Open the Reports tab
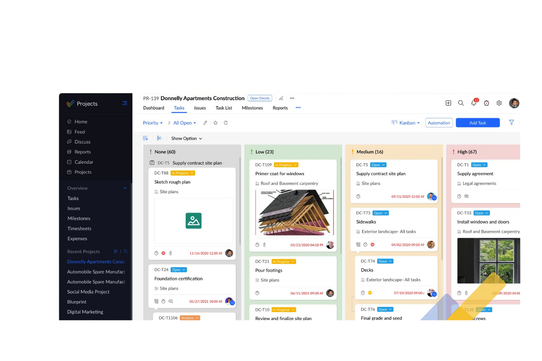The height and width of the screenshot is (361, 542). tap(280, 108)
